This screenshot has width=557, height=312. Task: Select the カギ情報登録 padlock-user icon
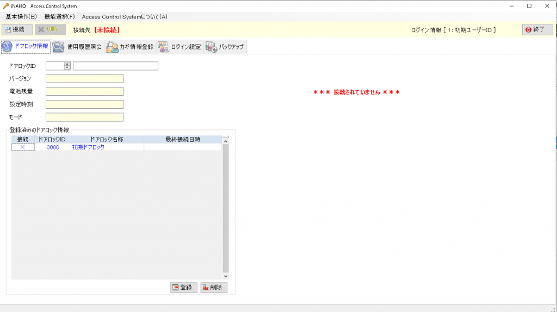tap(113, 47)
